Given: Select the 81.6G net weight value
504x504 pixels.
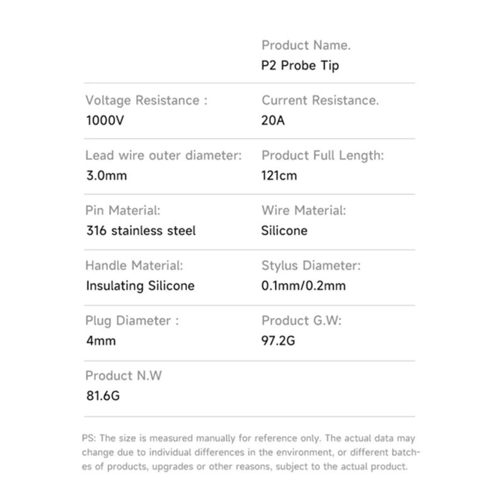Looking at the screenshot, I should 101,396.
